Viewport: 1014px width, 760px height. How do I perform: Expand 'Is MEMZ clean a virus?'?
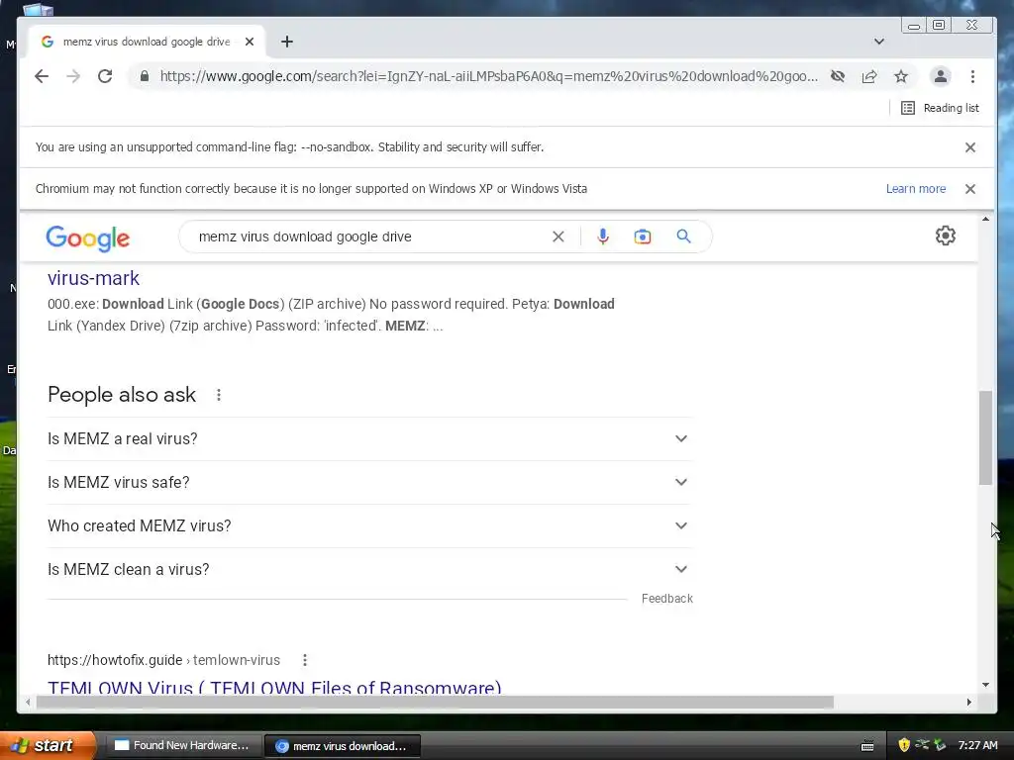[369, 569]
